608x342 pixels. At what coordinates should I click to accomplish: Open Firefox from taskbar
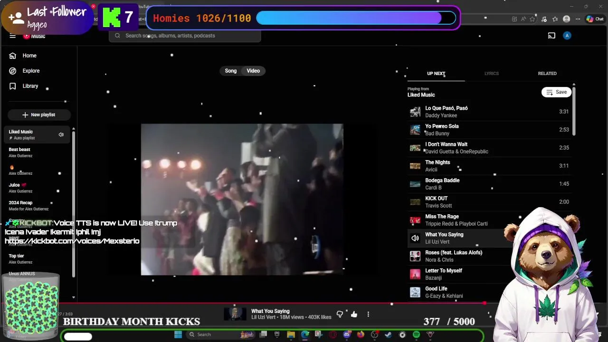pos(361,334)
